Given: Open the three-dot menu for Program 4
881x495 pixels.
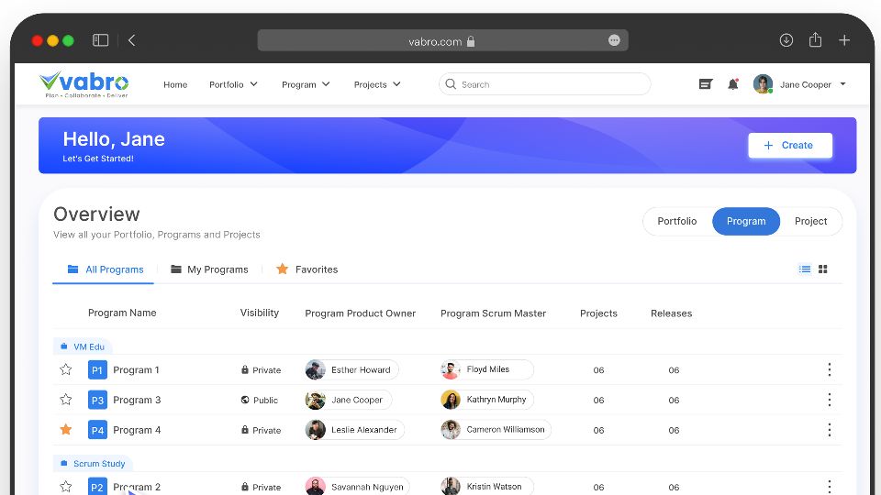Looking at the screenshot, I should 829,430.
